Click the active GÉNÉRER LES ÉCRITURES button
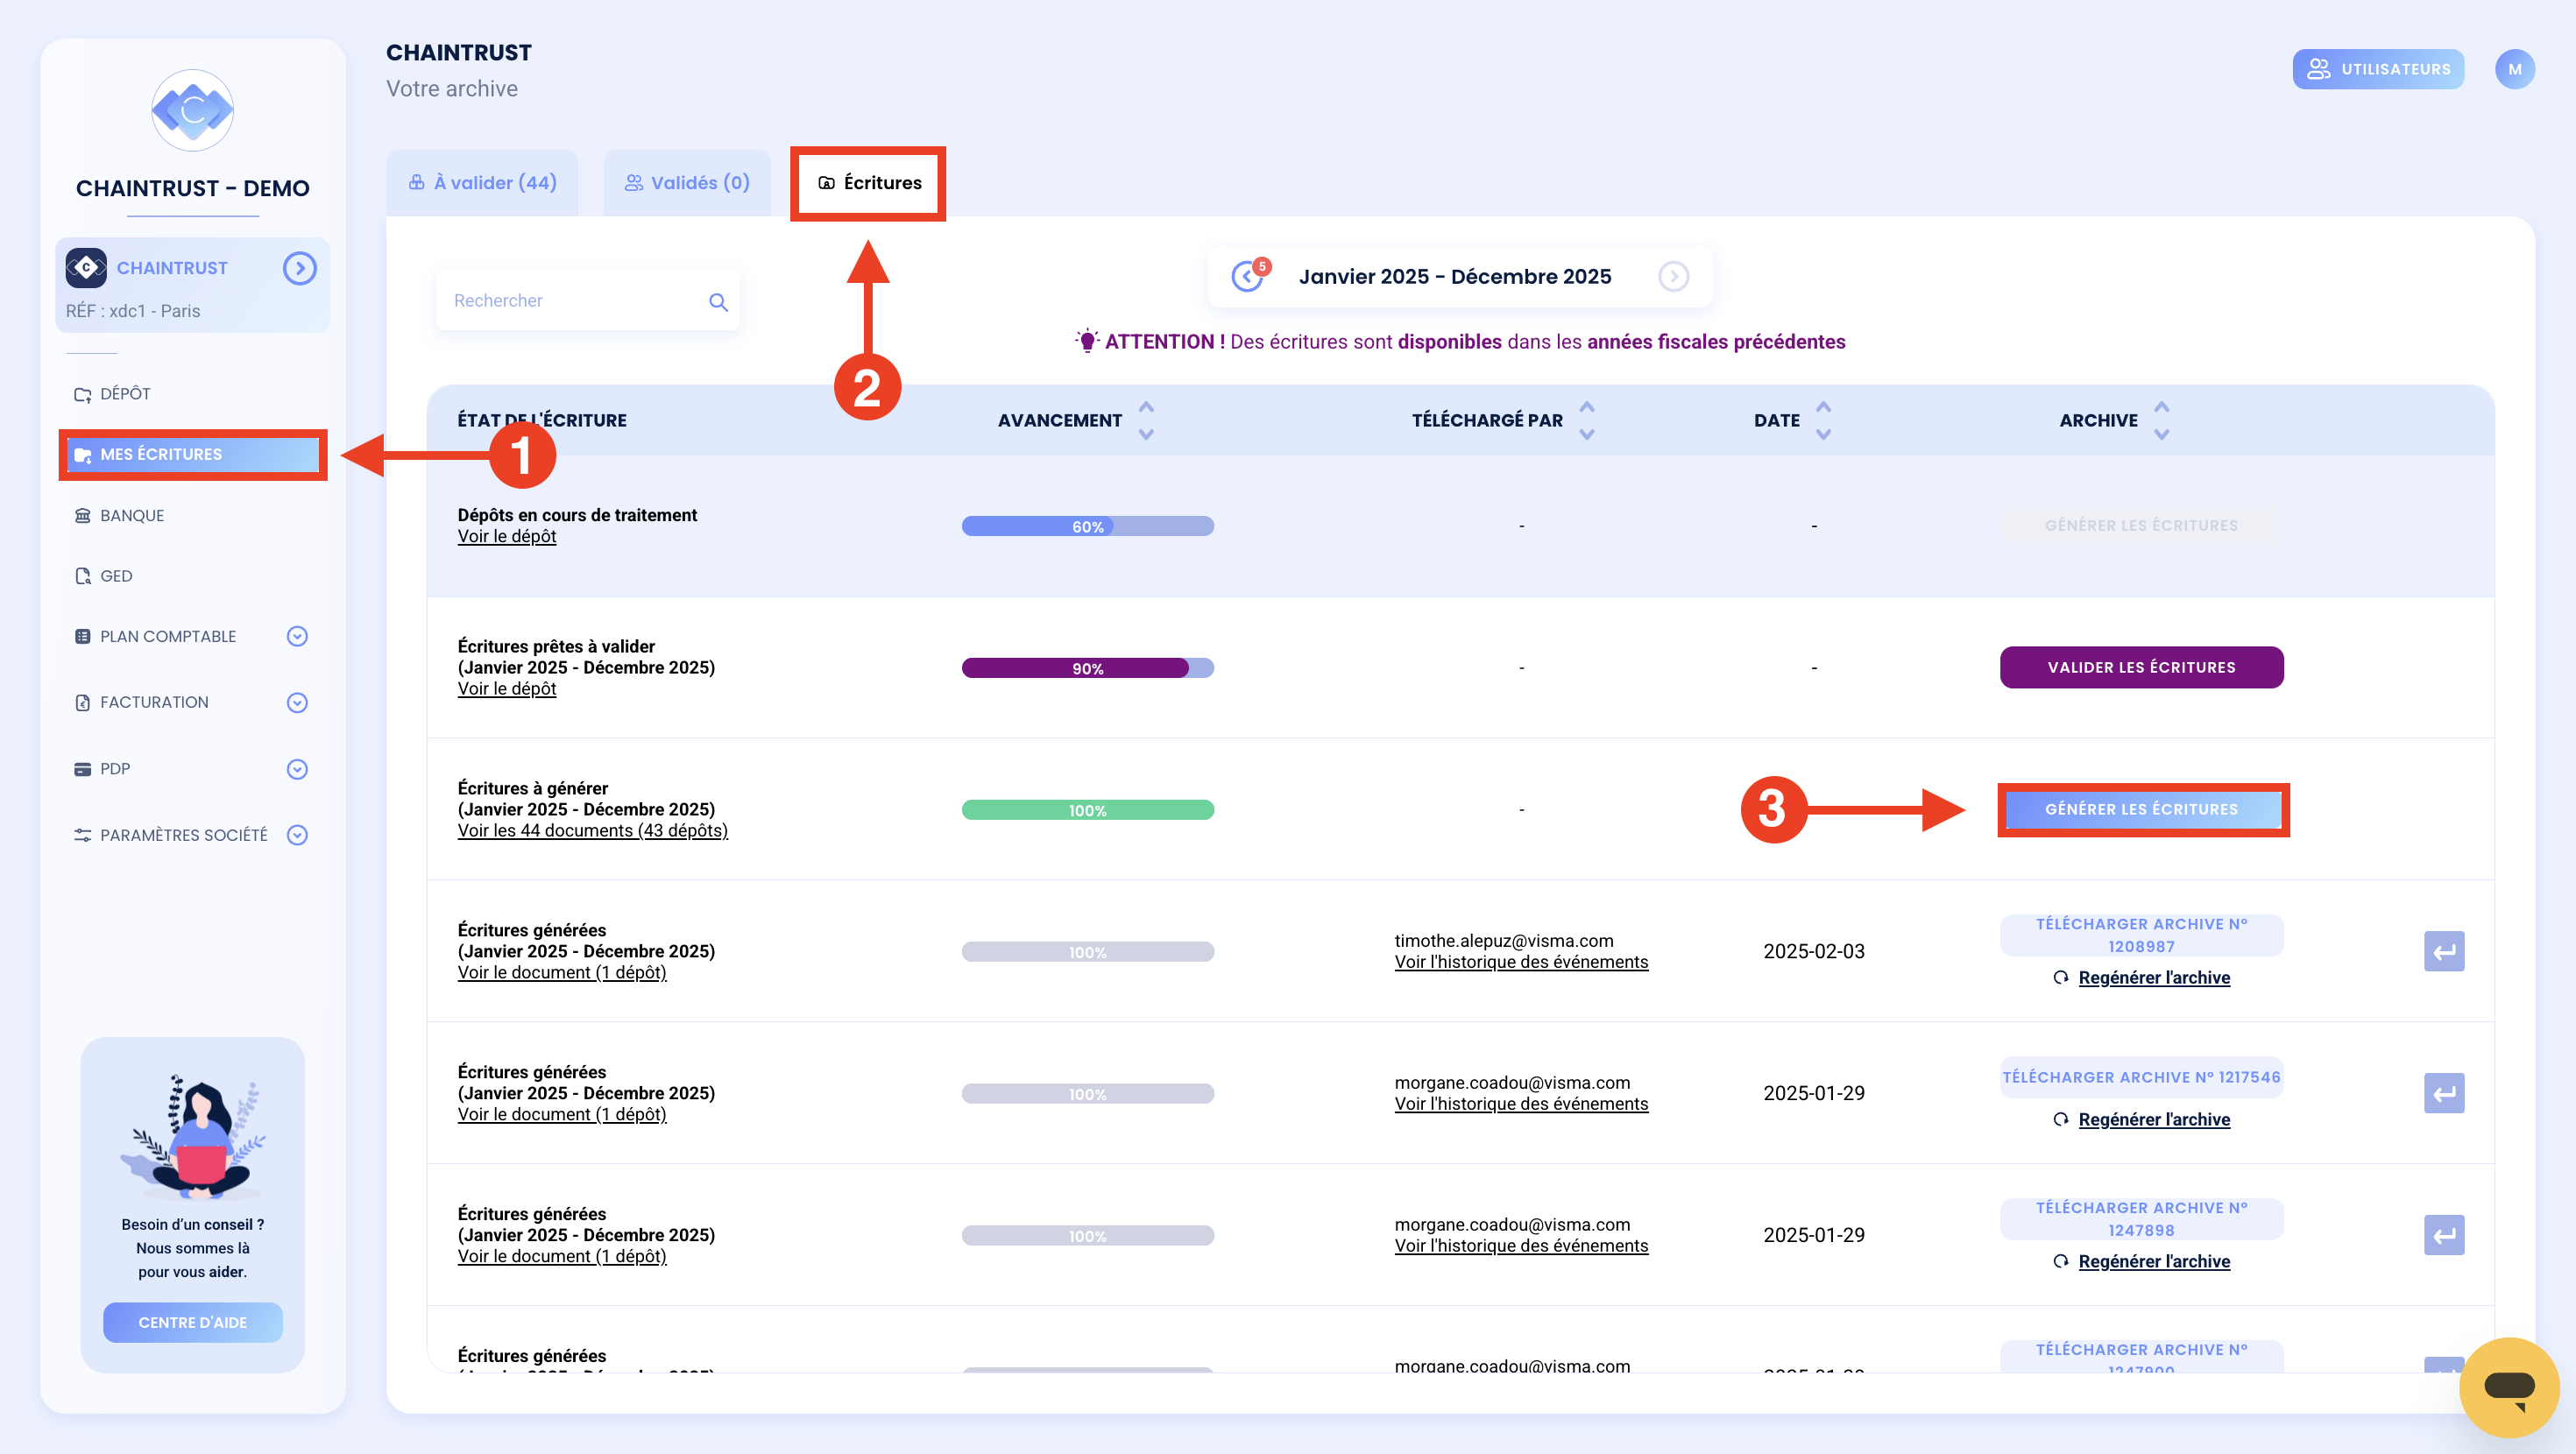 (x=2143, y=809)
